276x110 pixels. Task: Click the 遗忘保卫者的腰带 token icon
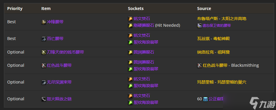(199, 26)
